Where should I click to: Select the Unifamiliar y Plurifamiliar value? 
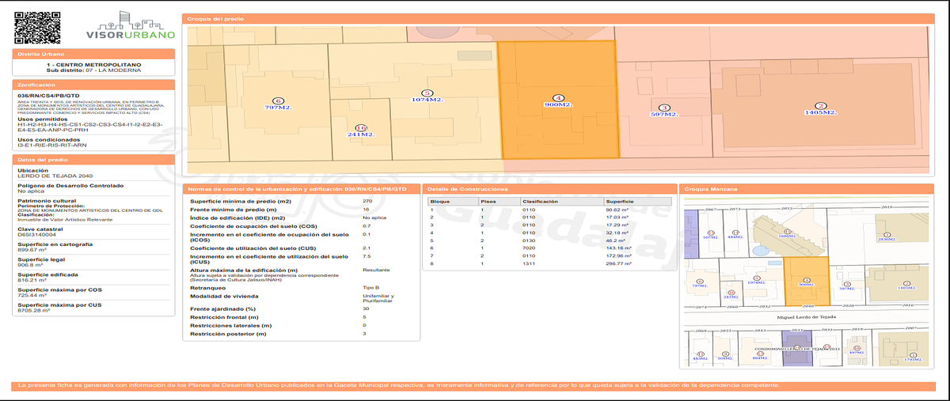point(379,299)
